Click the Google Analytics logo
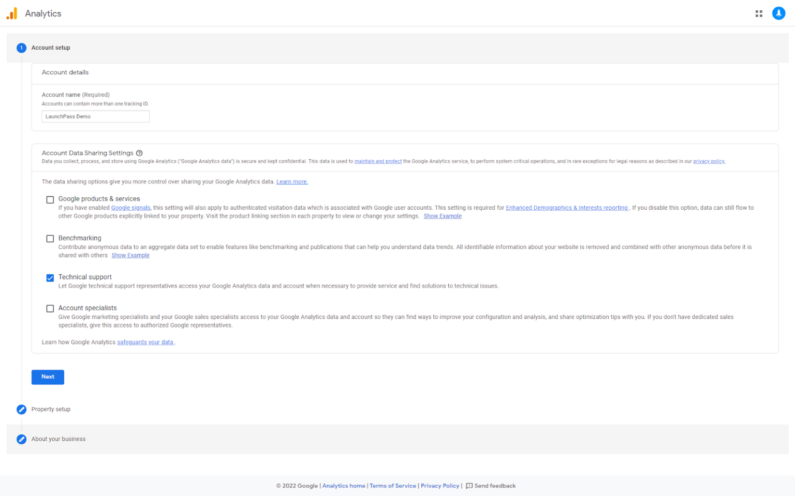 click(11, 13)
